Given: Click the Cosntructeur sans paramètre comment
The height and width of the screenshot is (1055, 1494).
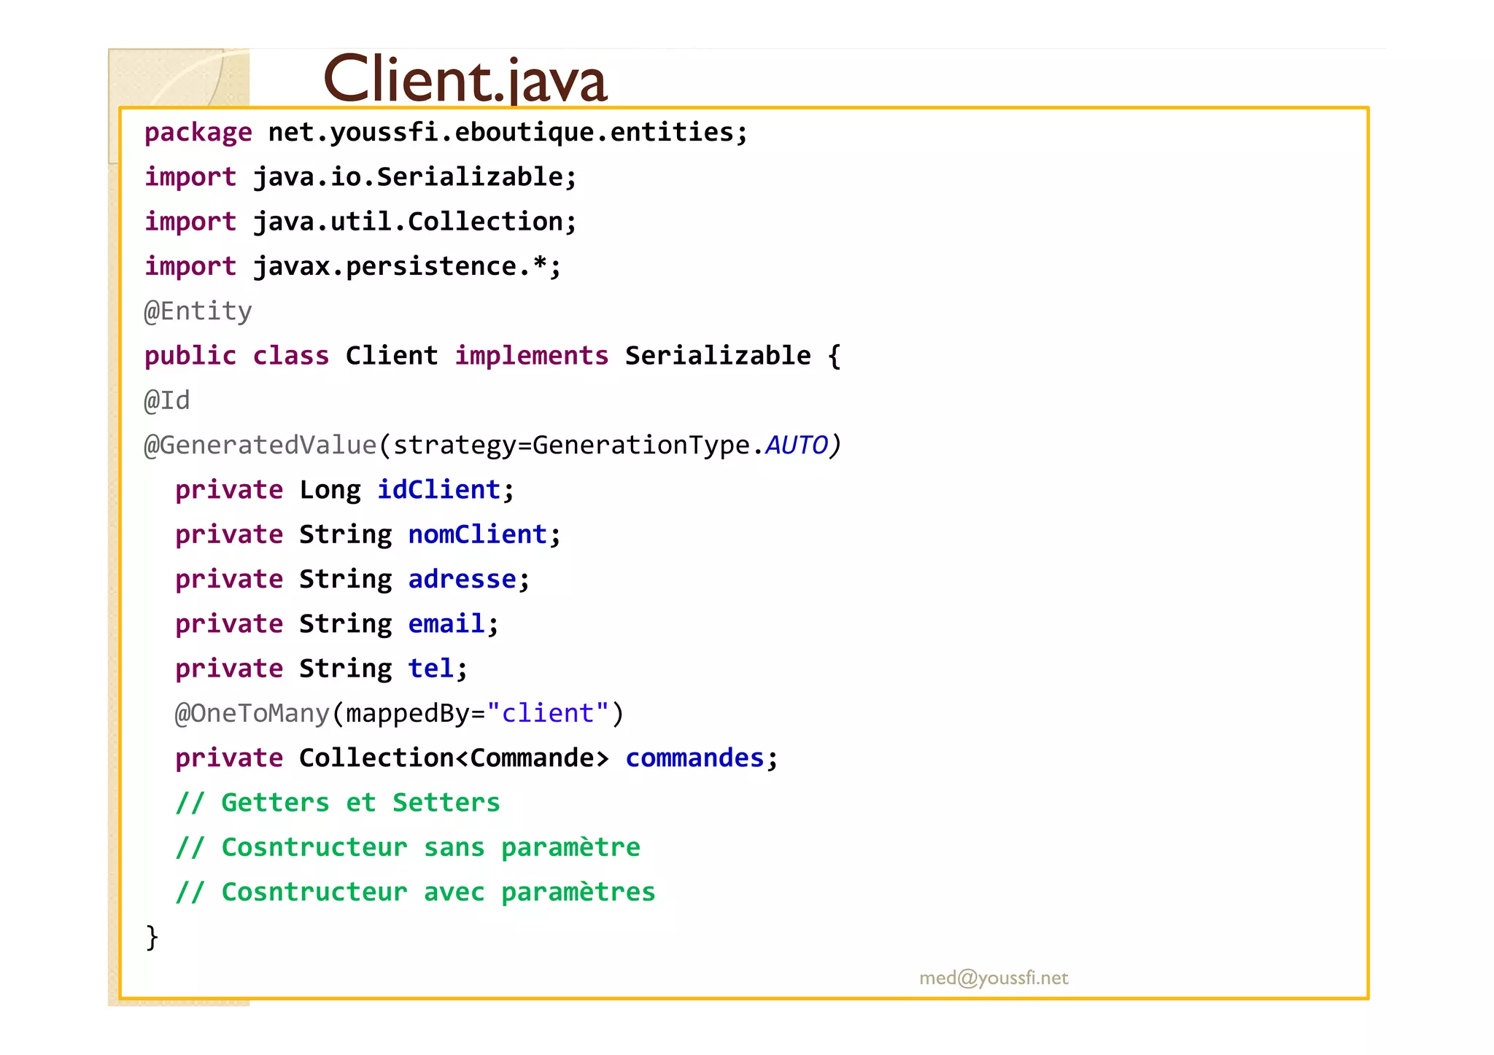Looking at the screenshot, I should tap(408, 847).
